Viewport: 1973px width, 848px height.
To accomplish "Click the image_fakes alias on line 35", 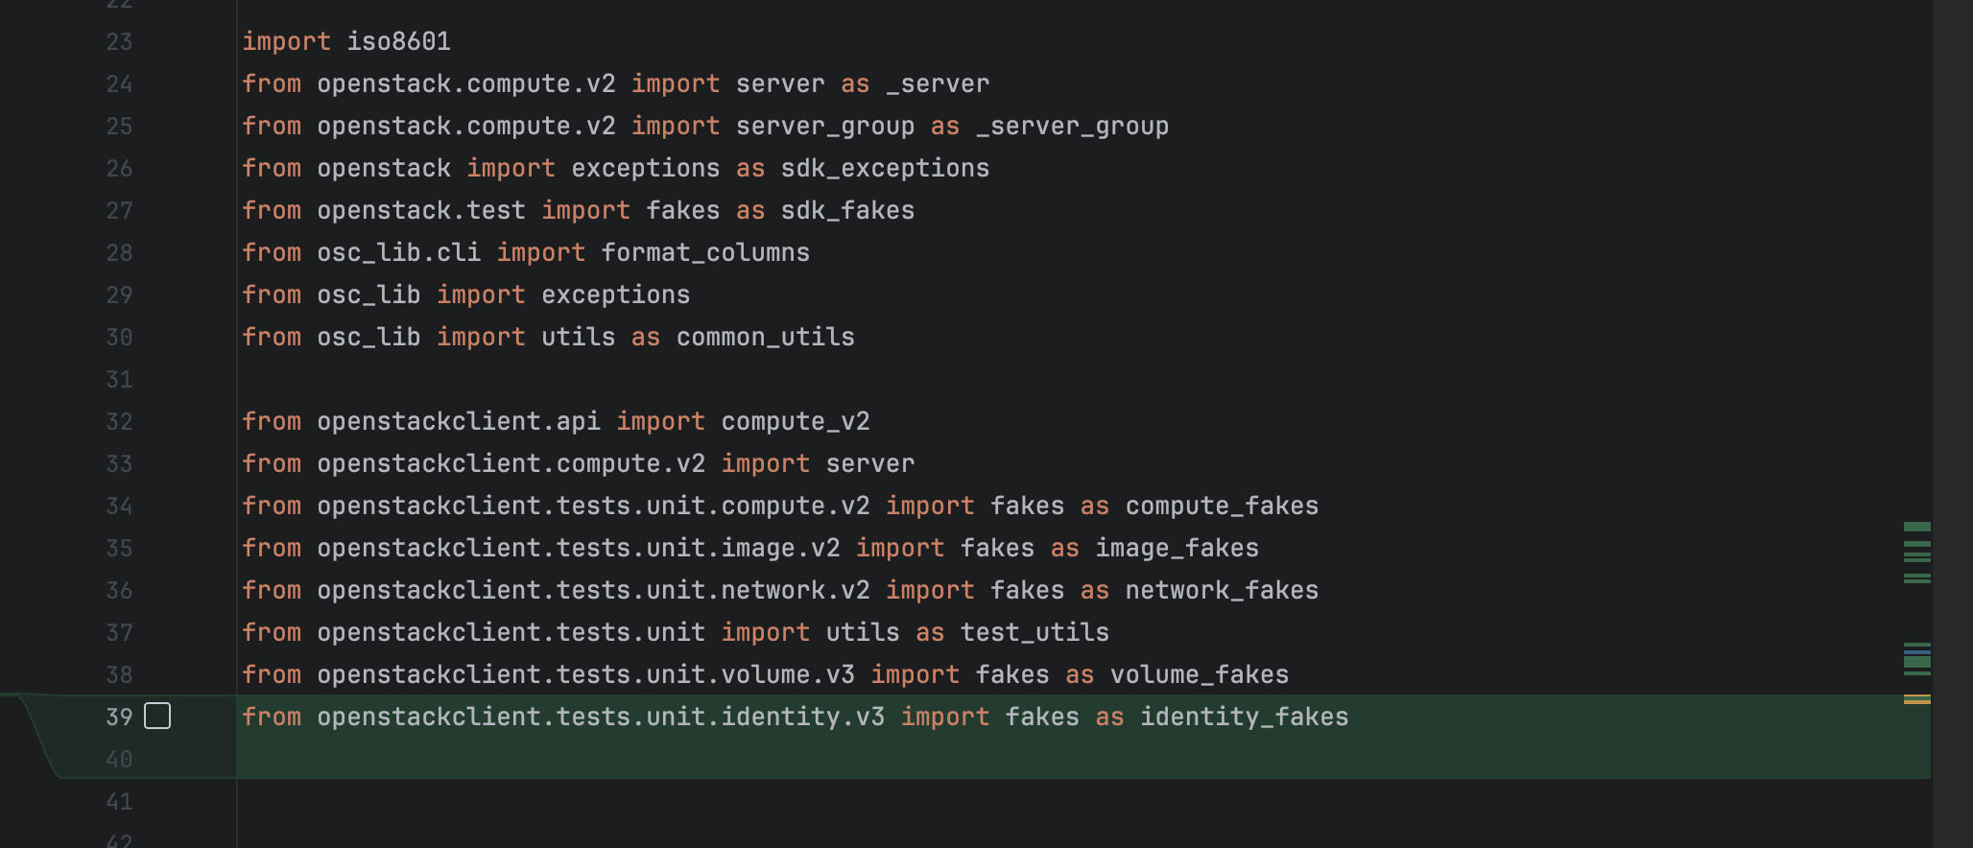I will coord(1177,548).
